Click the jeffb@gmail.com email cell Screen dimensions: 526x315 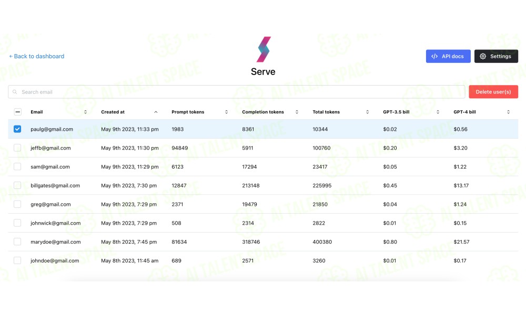coord(50,148)
